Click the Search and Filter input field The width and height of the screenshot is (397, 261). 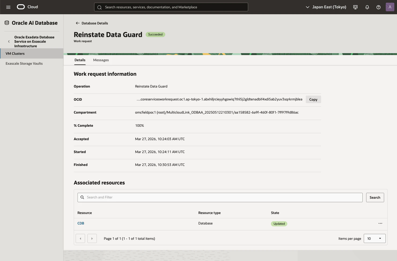tap(220, 198)
